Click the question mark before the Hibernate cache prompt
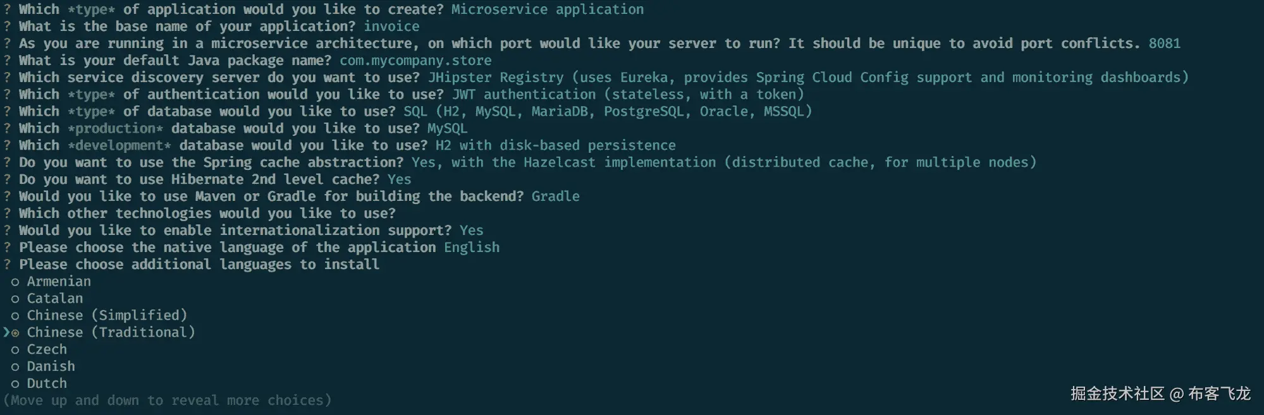The height and width of the screenshot is (415, 1264). (x=7, y=179)
